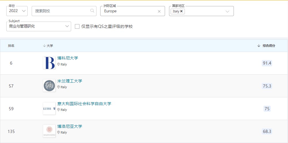Open 米兰理工大学 university link
The height and width of the screenshot is (143, 288).
(70, 81)
